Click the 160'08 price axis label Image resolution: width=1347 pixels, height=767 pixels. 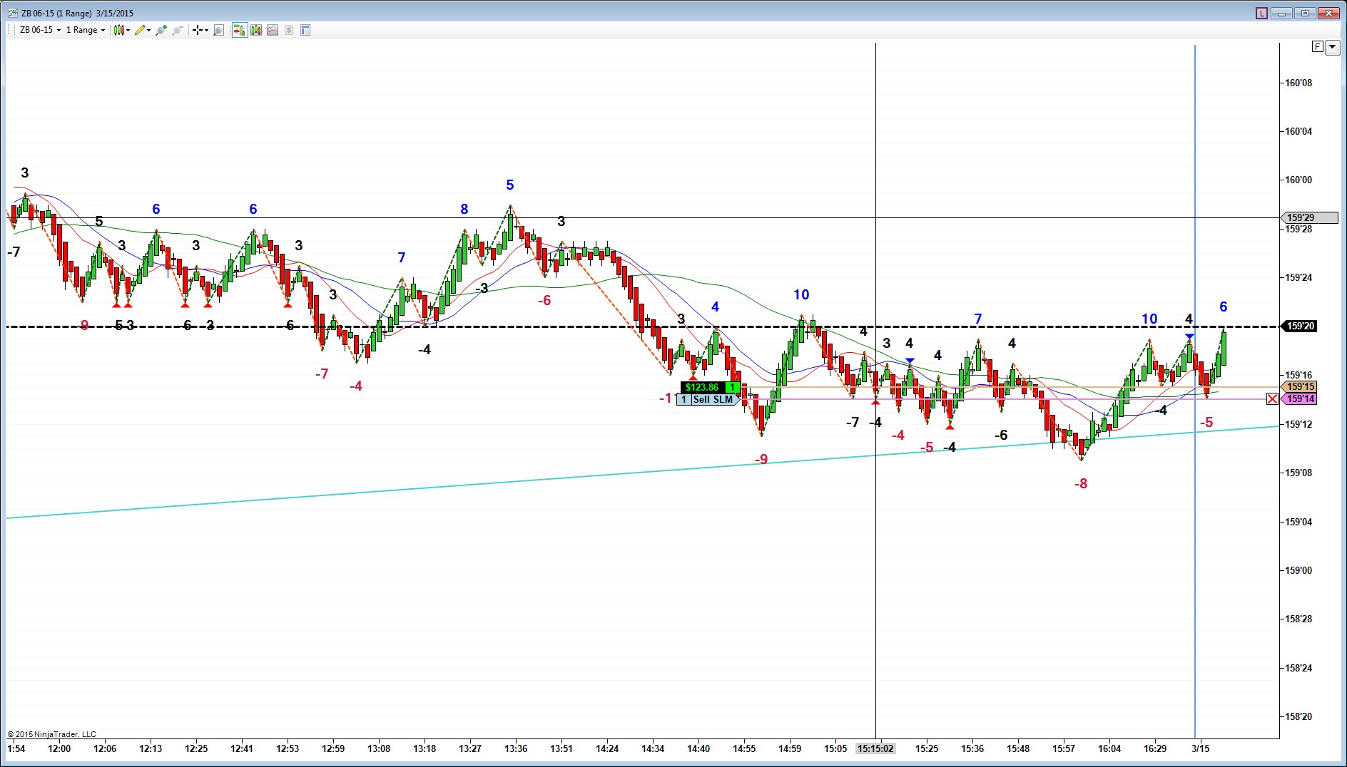[1298, 83]
